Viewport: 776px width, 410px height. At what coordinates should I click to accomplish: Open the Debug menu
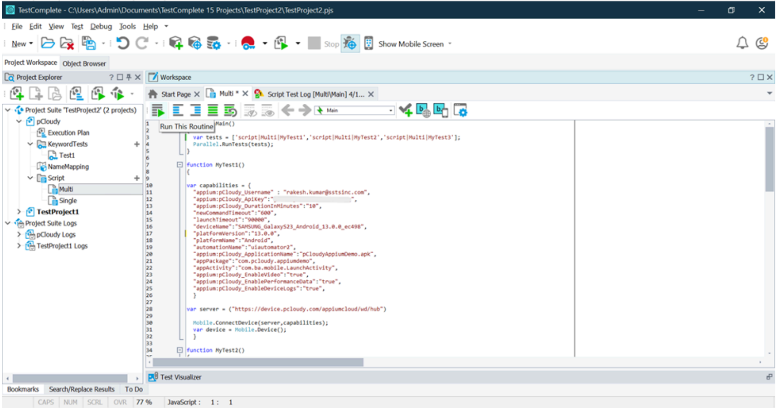pos(101,27)
